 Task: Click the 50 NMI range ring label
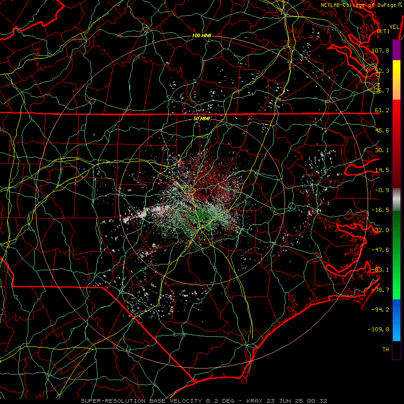coord(202,119)
